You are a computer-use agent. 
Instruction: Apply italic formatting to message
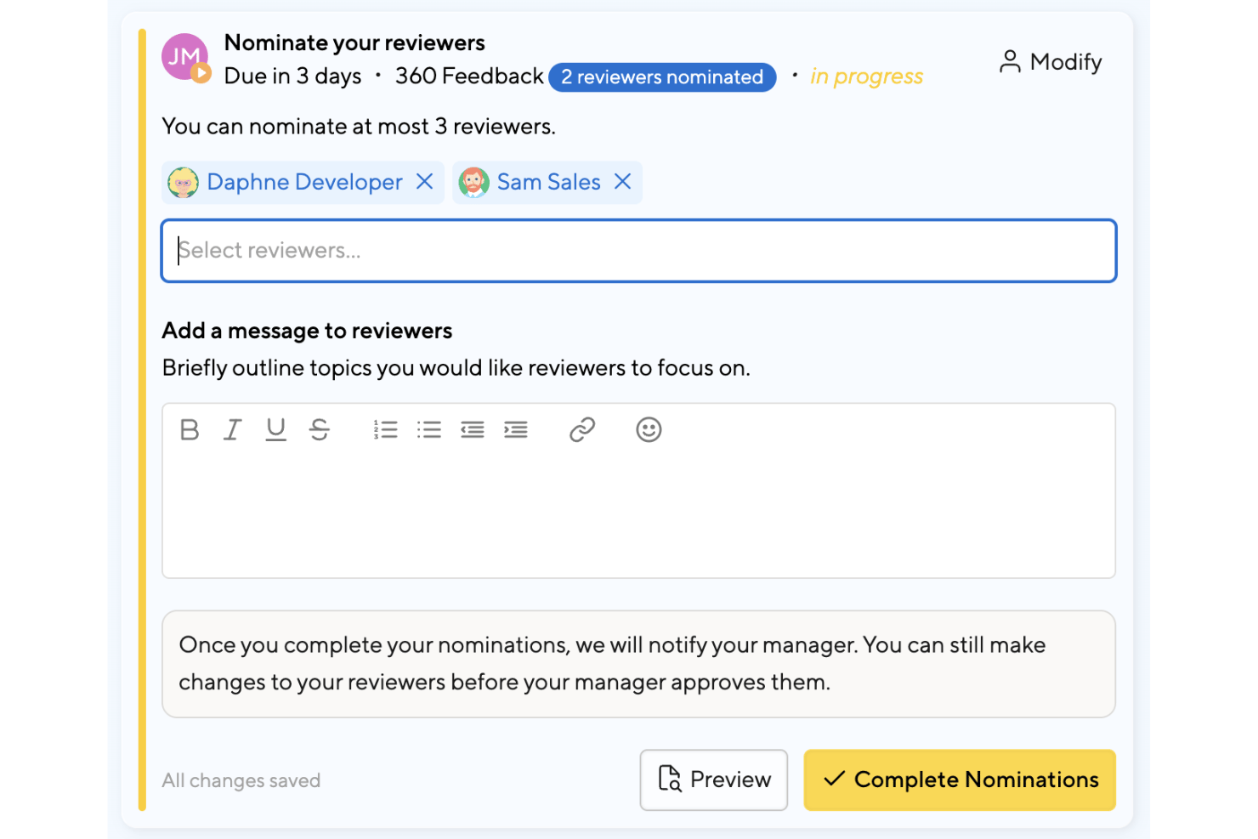232,430
